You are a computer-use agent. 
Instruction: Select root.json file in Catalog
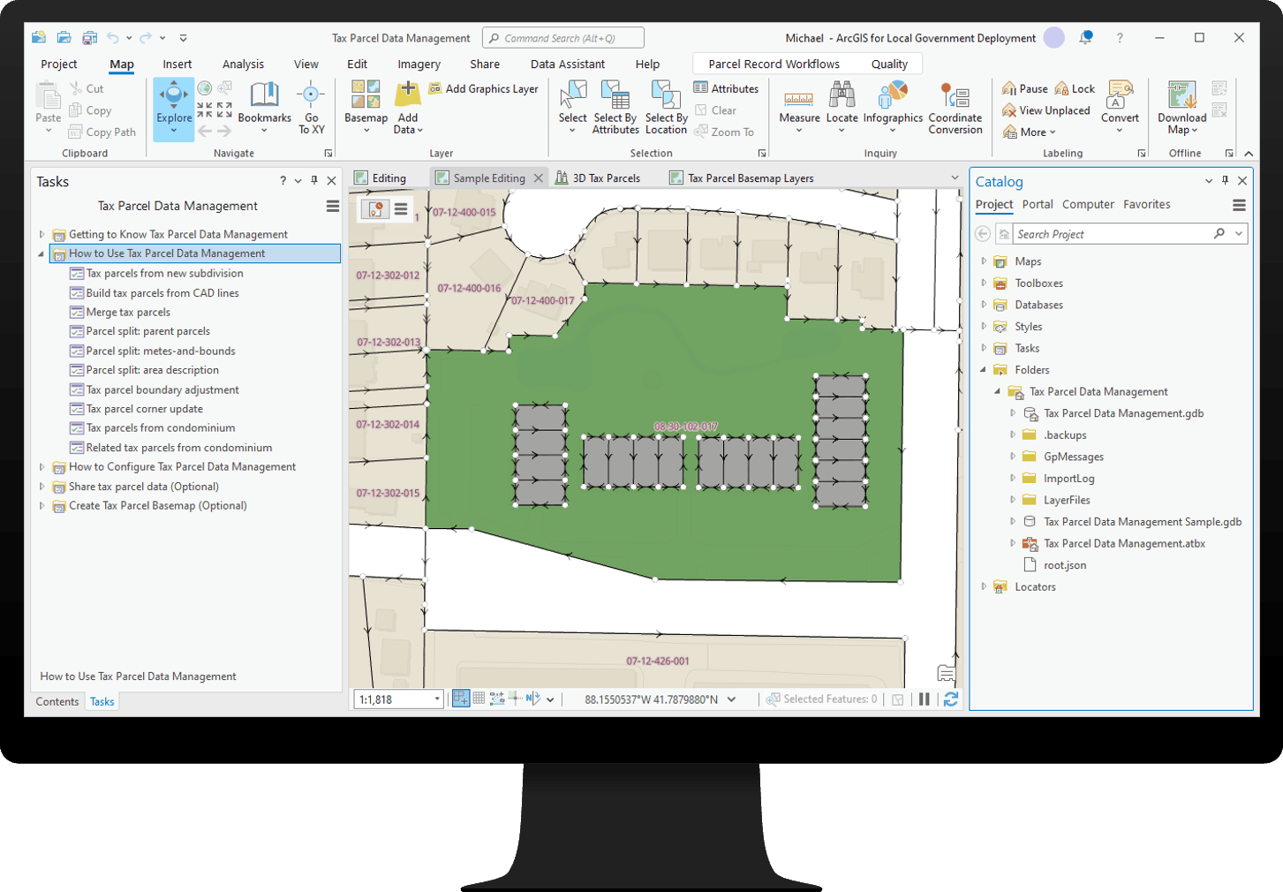pyautogui.click(x=1065, y=565)
